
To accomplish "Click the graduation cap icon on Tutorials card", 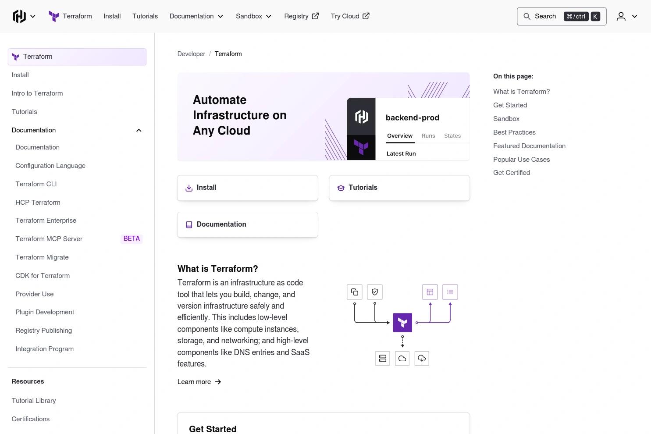I will click(x=341, y=188).
